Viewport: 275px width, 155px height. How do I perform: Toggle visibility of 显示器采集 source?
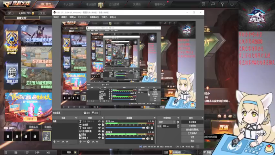99,131
